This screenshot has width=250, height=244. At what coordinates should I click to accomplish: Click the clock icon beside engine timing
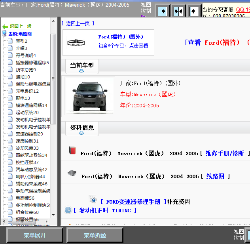(68, 210)
